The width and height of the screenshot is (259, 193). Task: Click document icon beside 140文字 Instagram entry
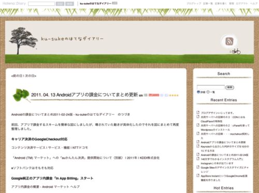pos(198,159)
